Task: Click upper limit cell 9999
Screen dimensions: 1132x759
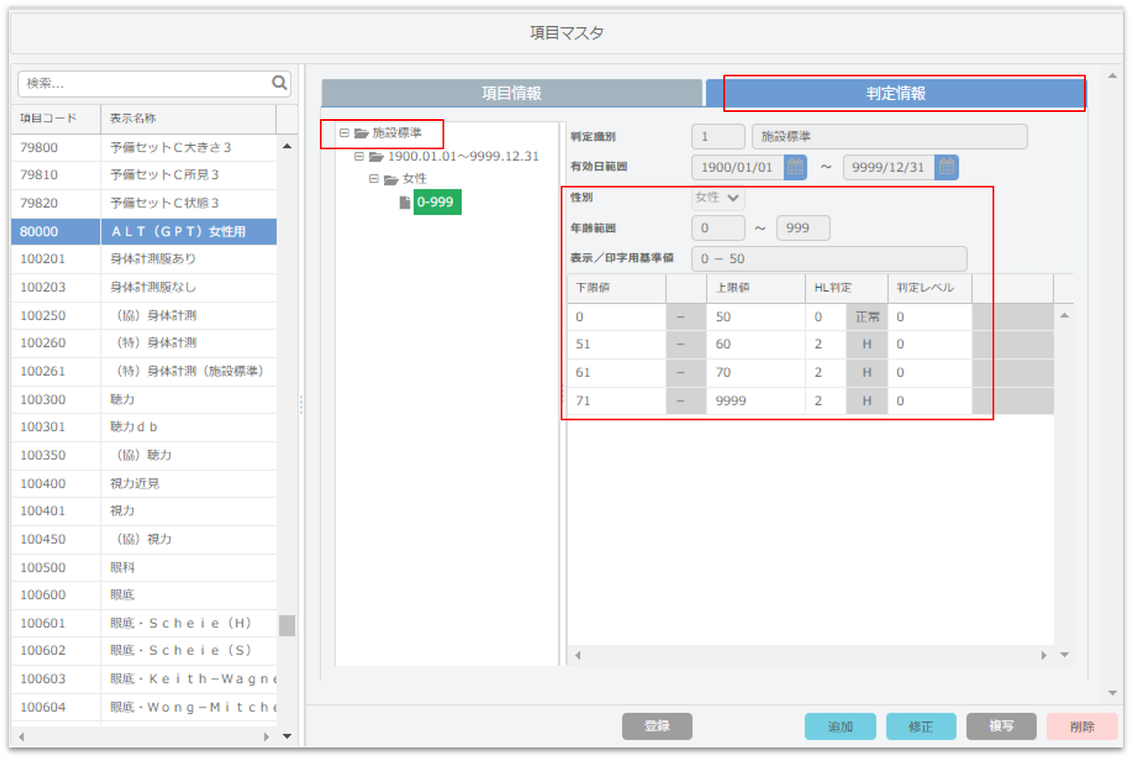Action: [756, 401]
